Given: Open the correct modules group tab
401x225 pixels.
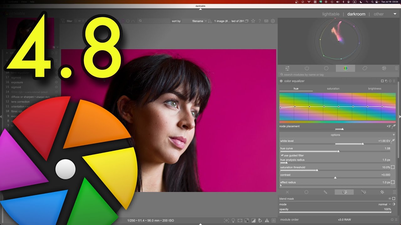Looking at the screenshot, I should click(x=365, y=68).
